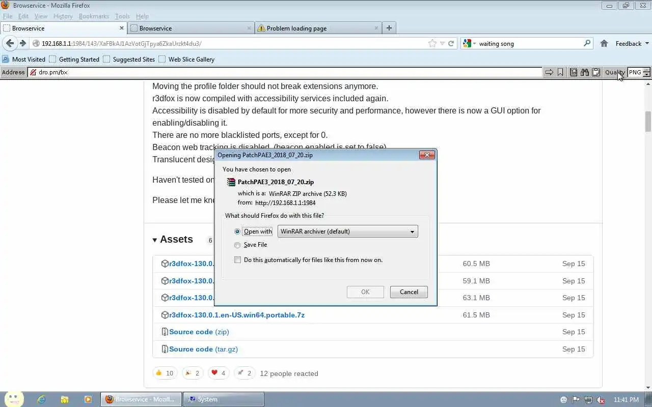
Task: Select the Save File radio button
Action: 237,245
